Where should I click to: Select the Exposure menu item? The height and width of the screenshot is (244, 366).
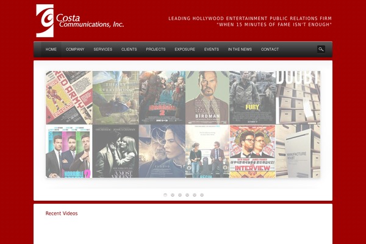tap(185, 49)
